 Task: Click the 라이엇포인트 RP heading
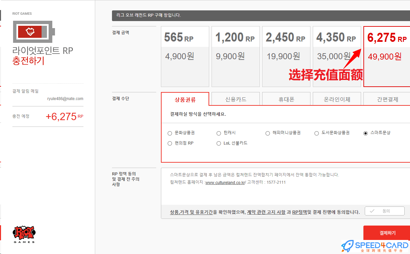click(x=43, y=51)
